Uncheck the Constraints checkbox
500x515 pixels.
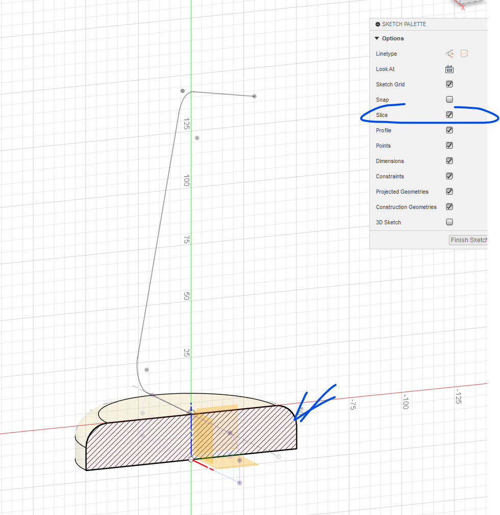tap(449, 176)
